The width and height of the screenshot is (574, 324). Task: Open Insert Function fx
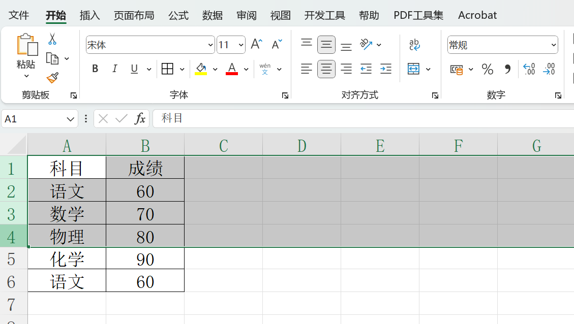click(x=140, y=118)
